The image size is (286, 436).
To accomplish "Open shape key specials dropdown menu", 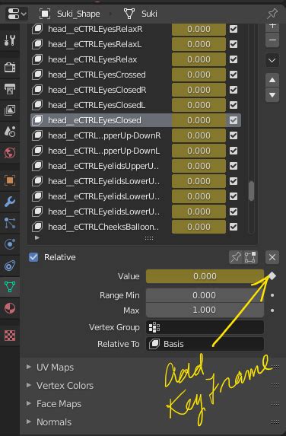I will (272, 60).
